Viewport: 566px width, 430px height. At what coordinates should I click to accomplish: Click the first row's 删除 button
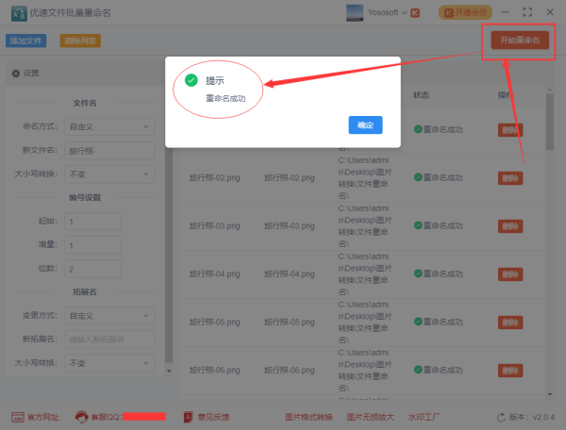(510, 130)
